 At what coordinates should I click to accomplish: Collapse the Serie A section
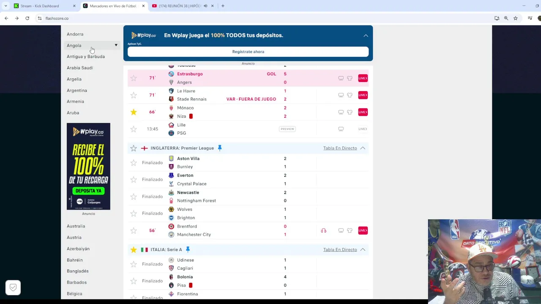point(363,250)
